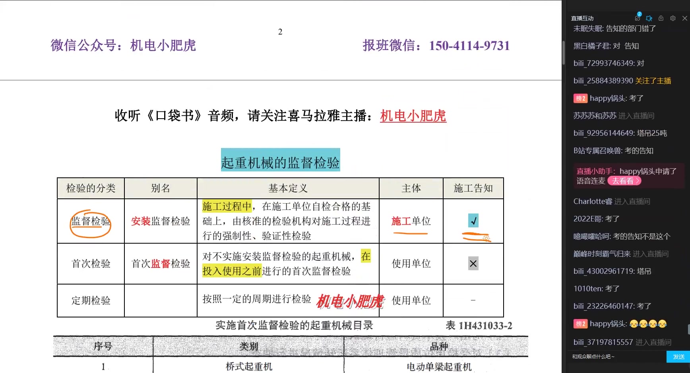Click table header 施工告知
Screen dimensions: 690x373
473,188
